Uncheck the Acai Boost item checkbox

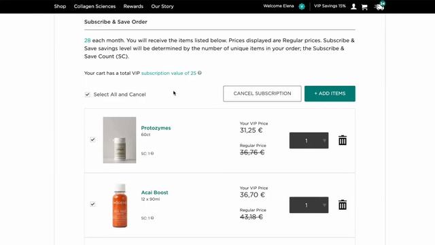click(92, 204)
